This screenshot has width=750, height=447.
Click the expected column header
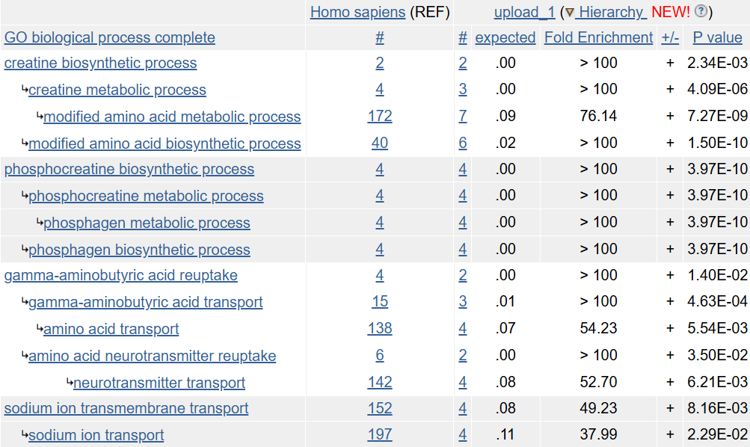[505, 37]
